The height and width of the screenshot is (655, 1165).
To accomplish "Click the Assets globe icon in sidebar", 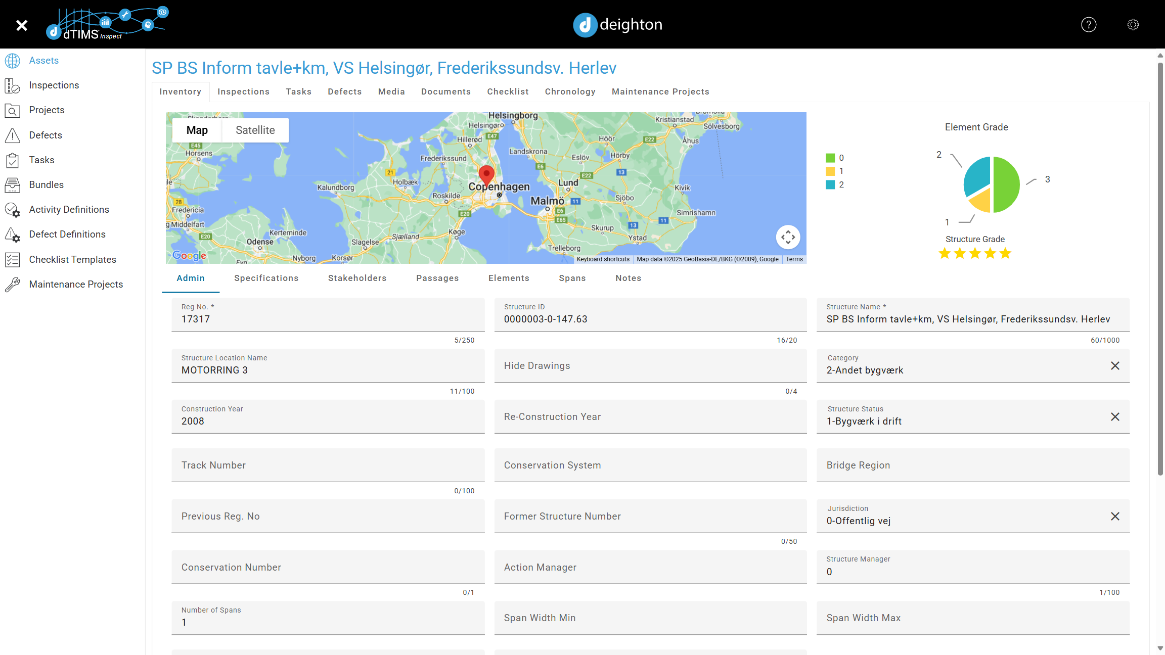I will tap(13, 61).
